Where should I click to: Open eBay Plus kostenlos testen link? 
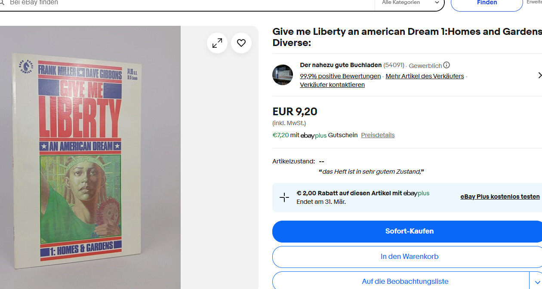pyautogui.click(x=500, y=197)
